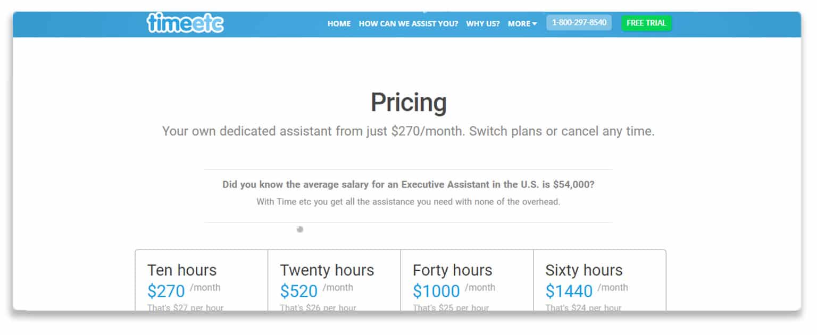This screenshot has width=817, height=335.
Task: Click the dedicated assistant subtitle text
Action: click(x=408, y=131)
